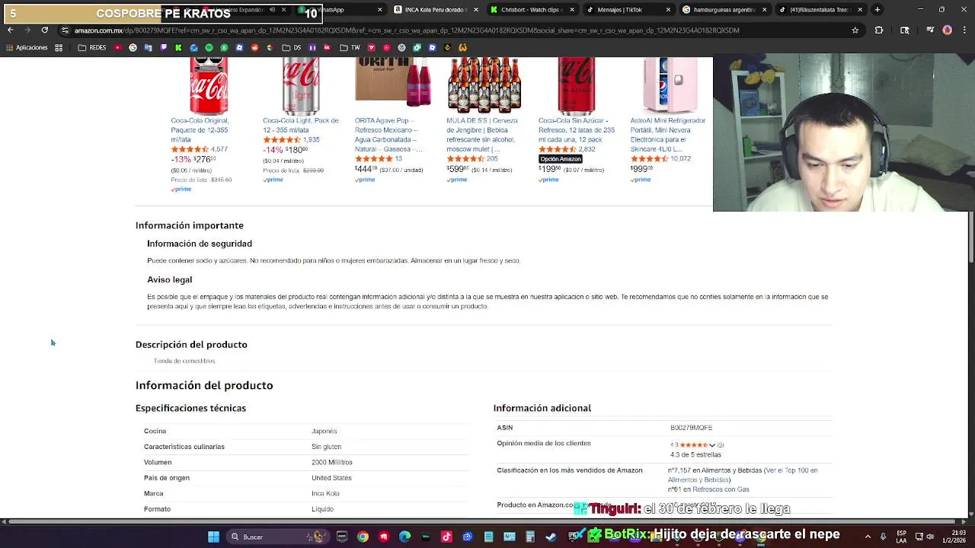Screen dimensions: 975x548
Task: Click the Cocina value Japonés
Action: pos(324,431)
